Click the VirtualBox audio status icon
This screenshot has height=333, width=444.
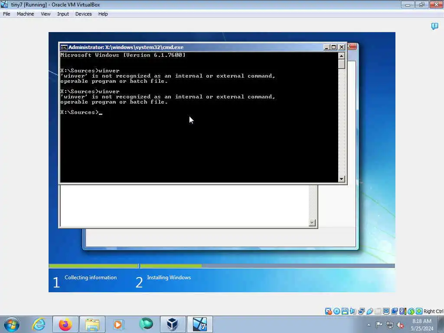(x=353, y=311)
